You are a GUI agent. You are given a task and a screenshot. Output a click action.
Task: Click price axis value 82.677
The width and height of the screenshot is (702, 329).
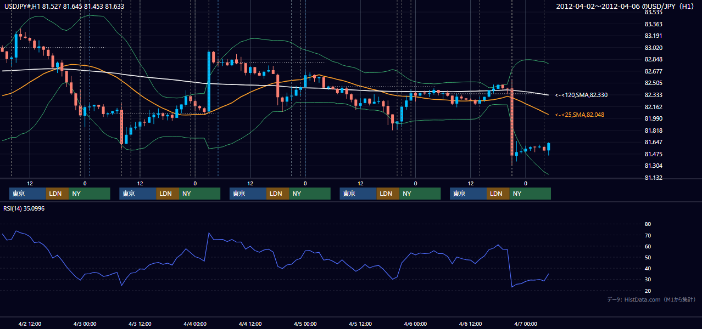pos(653,71)
